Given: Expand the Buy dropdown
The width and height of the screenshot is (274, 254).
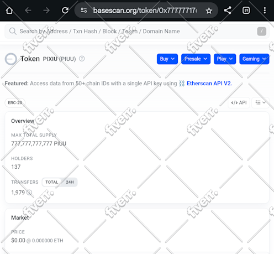Looking at the screenshot, I should click(167, 59).
